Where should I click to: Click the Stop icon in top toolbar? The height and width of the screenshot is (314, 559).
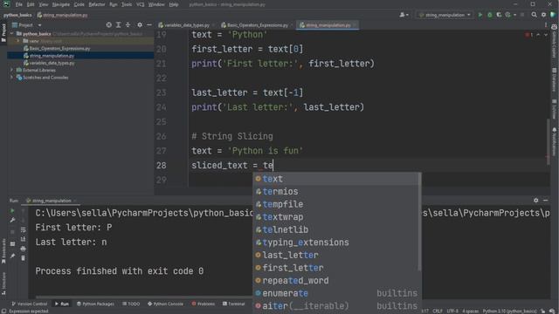click(522, 15)
